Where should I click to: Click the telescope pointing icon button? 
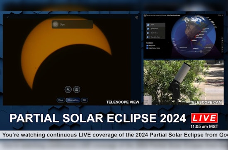tap(68, 89)
